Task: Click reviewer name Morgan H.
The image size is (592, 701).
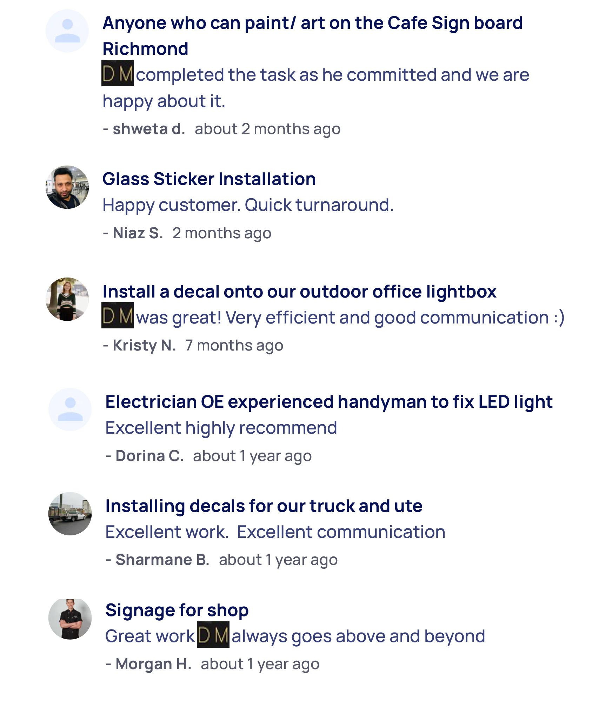Action: [153, 664]
